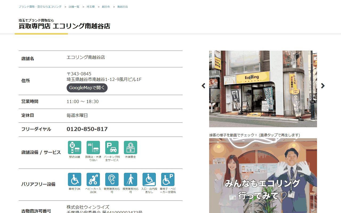Click the 営業時間 row label

30,101
